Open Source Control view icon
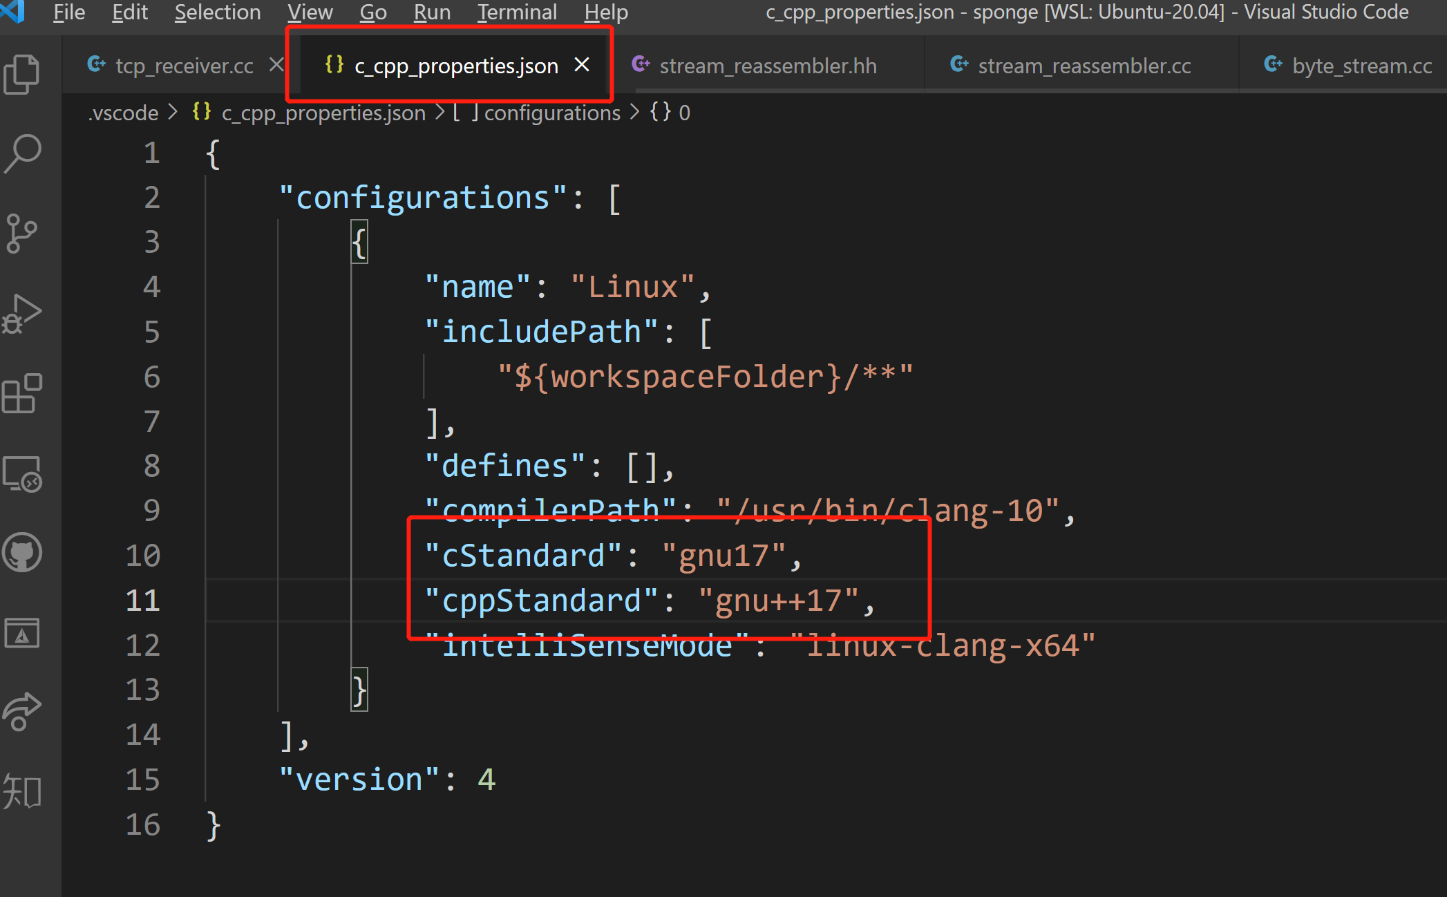 [22, 234]
